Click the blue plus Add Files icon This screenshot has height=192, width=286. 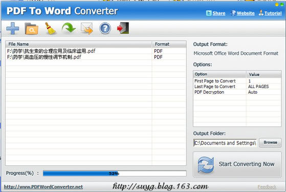tap(13, 28)
